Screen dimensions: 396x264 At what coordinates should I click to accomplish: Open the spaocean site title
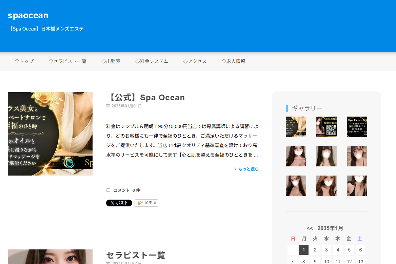(x=28, y=15)
